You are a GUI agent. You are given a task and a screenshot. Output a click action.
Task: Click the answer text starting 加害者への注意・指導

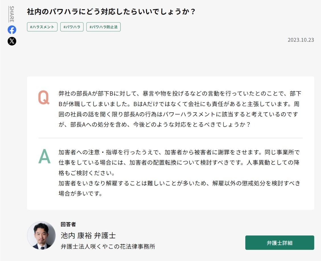click(x=179, y=152)
